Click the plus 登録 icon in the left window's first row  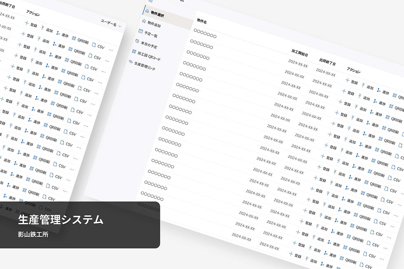[x=26, y=23]
